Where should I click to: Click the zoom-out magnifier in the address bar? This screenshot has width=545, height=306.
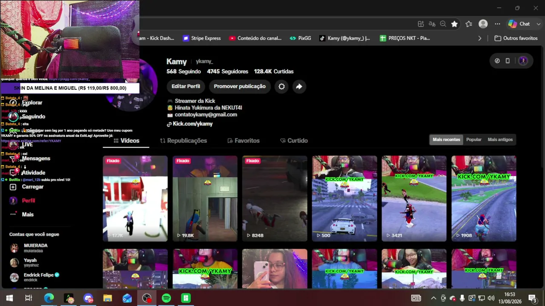[443, 24]
